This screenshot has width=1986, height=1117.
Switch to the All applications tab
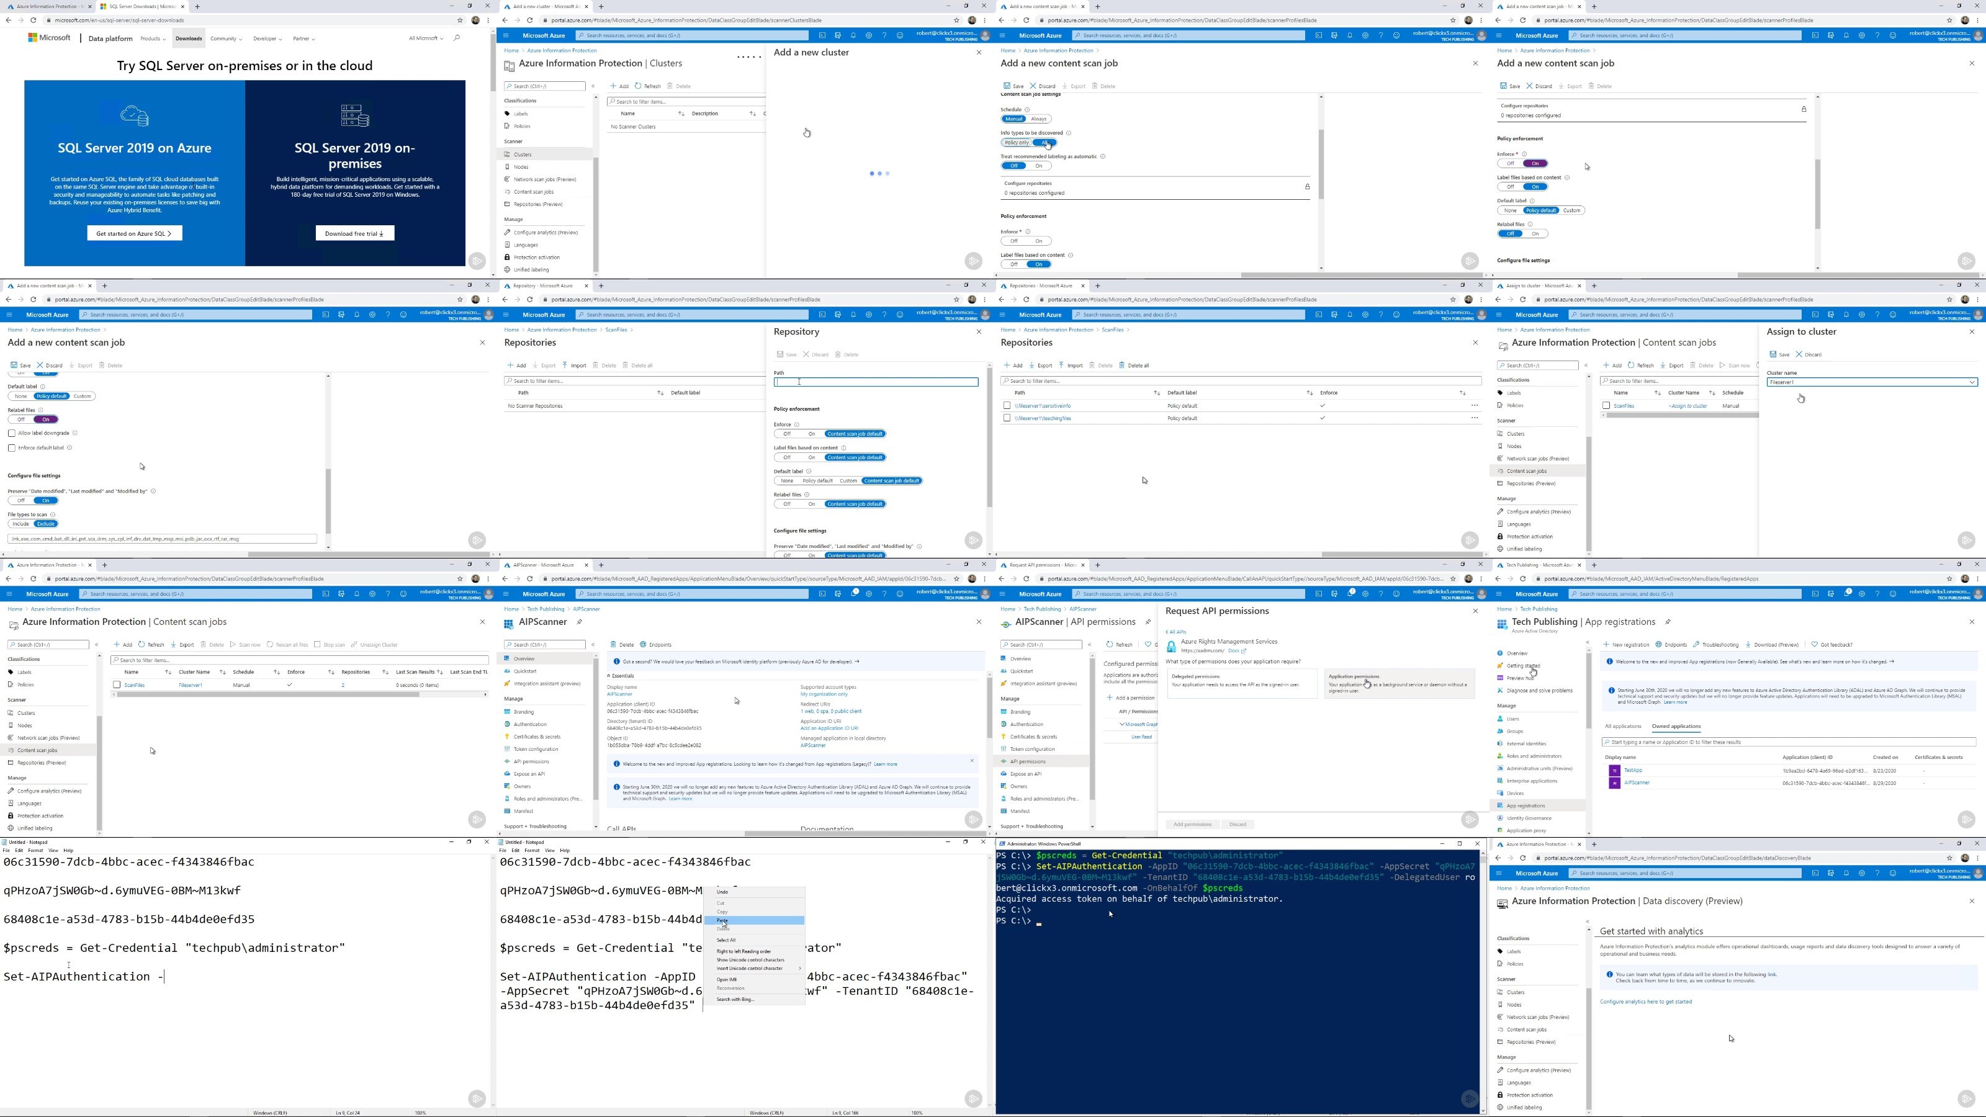pos(1623,726)
